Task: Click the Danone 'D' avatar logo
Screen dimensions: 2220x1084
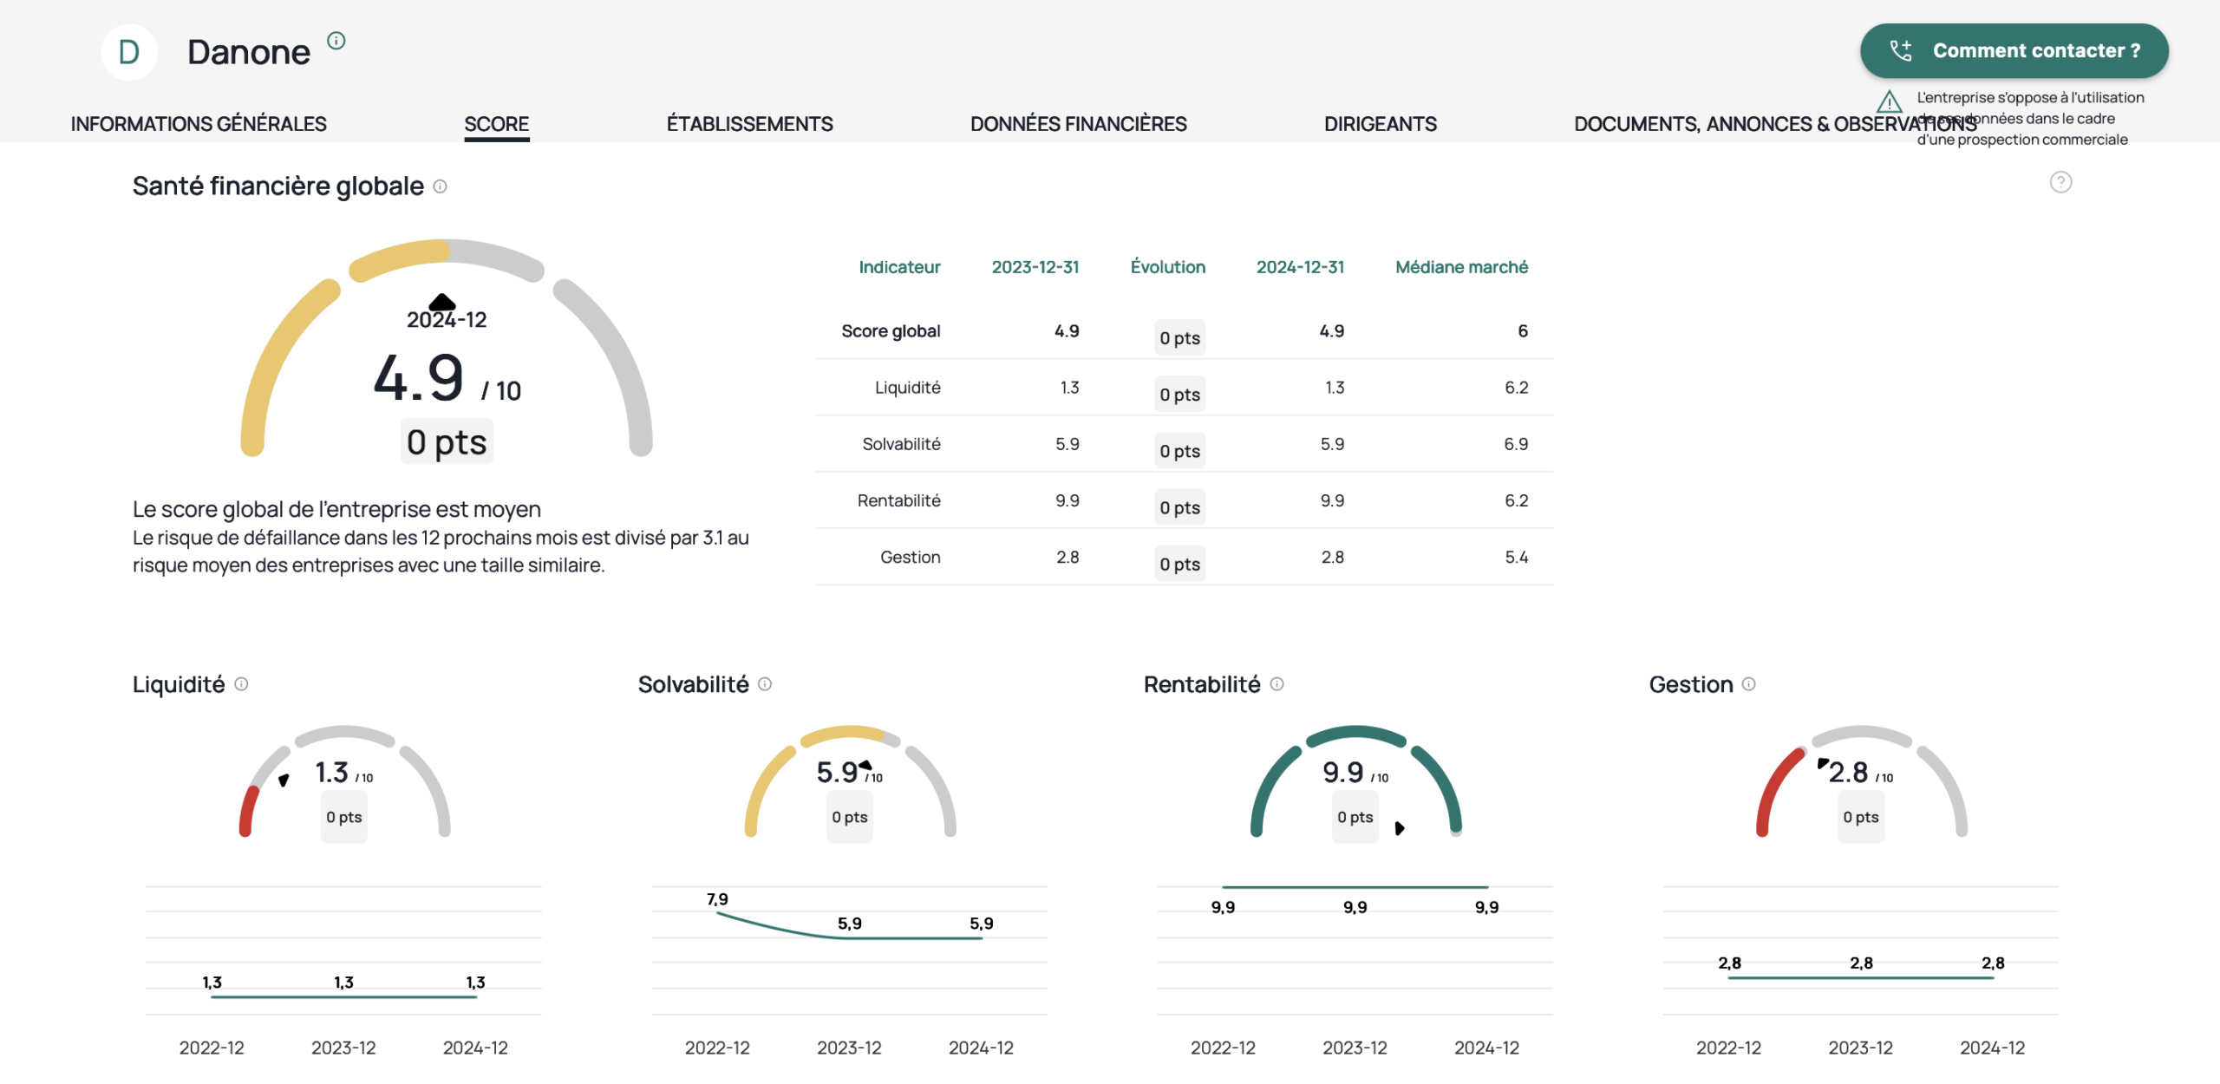Action: [x=129, y=52]
